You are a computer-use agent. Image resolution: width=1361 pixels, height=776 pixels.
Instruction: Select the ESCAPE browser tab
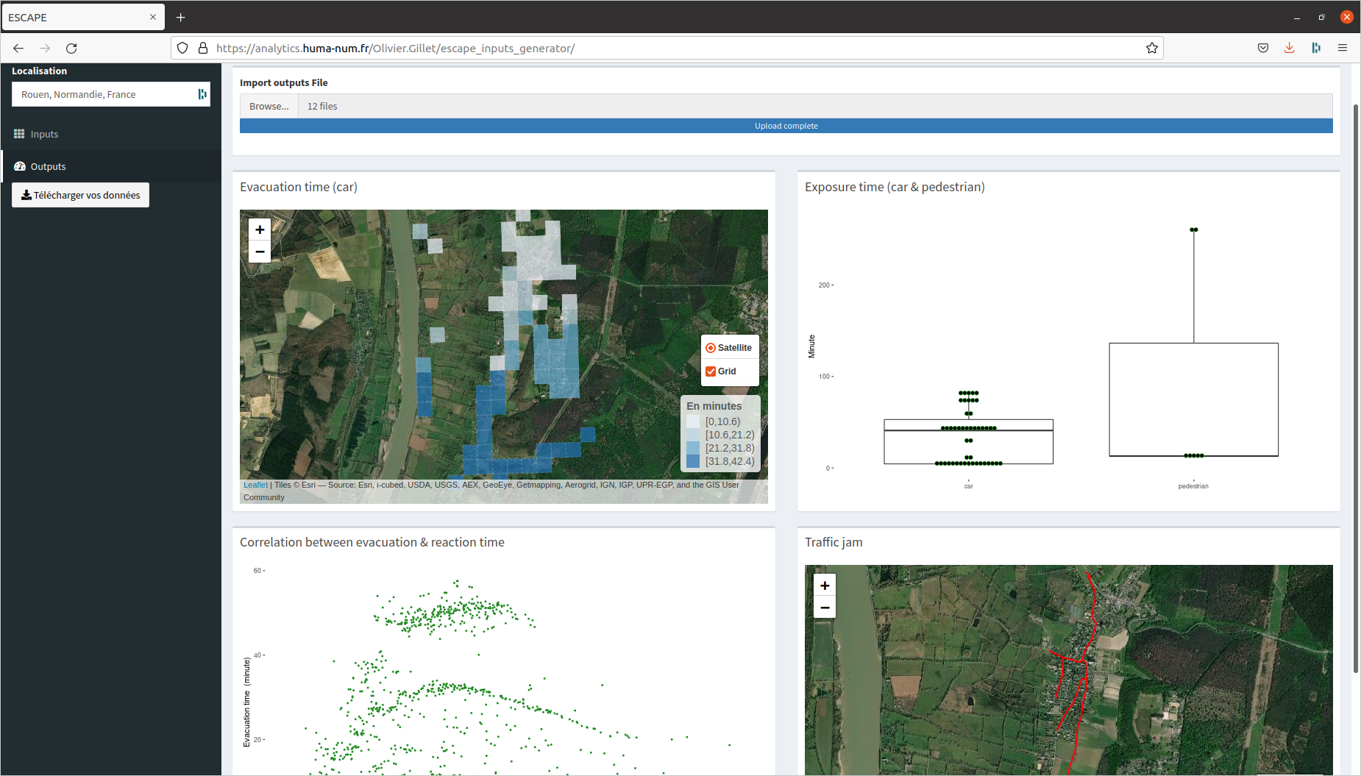coord(83,17)
